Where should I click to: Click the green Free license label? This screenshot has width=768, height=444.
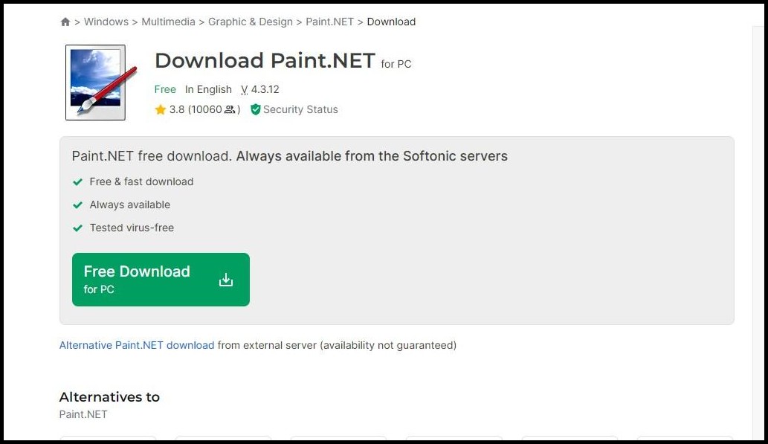click(x=165, y=89)
